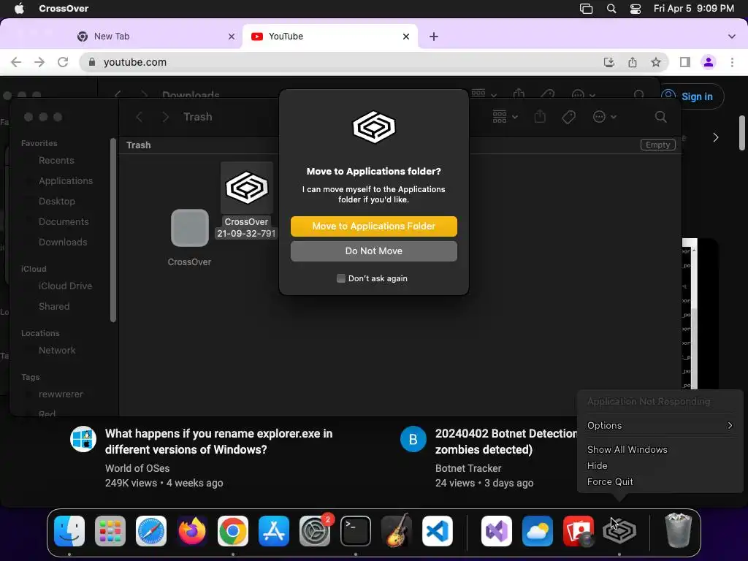The image size is (748, 561).
Task: Click the CrossOver icon in the Dock
Action: click(619, 531)
